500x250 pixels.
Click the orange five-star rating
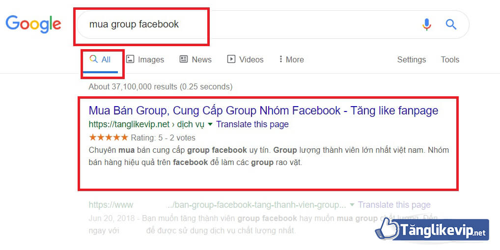109,138
